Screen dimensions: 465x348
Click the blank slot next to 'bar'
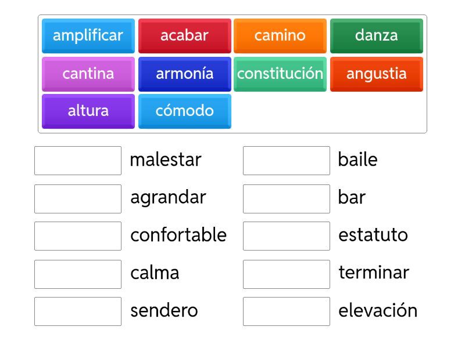[x=286, y=198]
